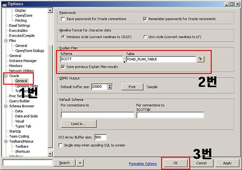Select Monitors in the tree
The width and height of the screenshot is (242, 170).
point(15,66)
